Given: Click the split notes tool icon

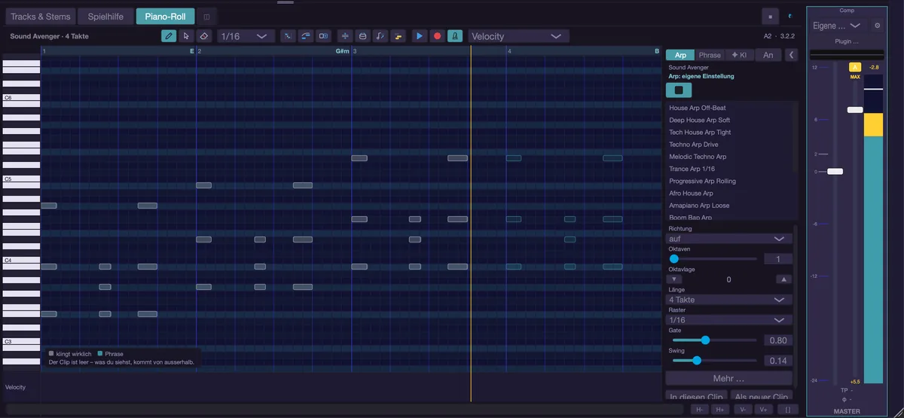Looking at the screenshot, I should [x=345, y=36].
